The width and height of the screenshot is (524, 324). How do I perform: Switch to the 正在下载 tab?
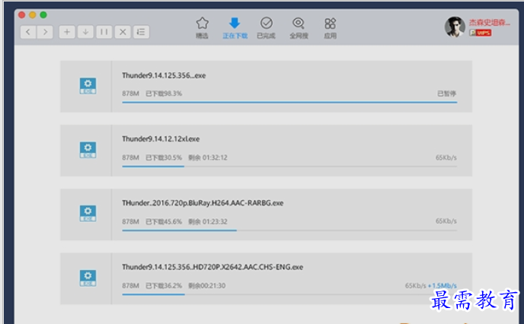(235, 28)
